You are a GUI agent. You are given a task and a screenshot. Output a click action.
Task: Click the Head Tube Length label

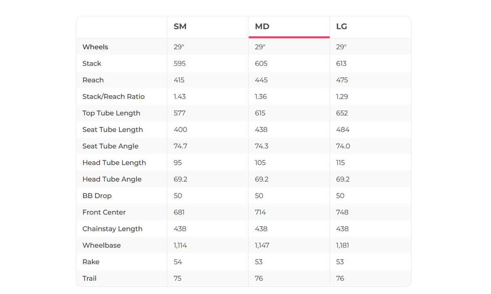[114, 163]
